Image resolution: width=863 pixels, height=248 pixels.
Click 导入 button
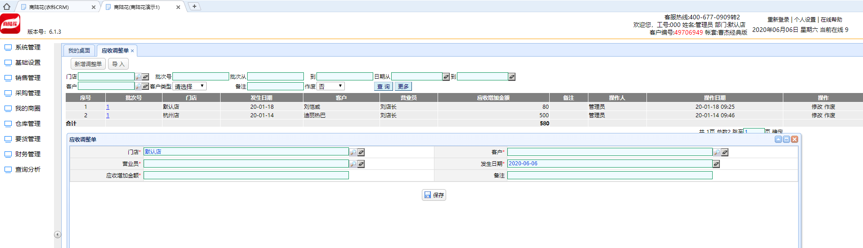coord(118,64)
